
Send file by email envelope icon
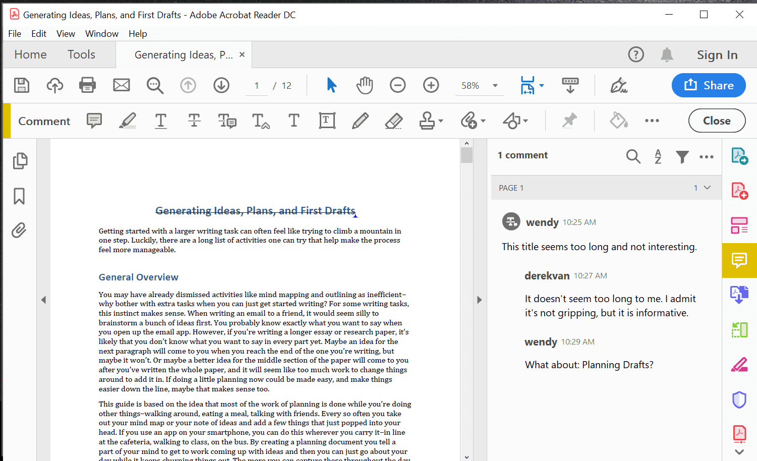(x=121, y=85)
